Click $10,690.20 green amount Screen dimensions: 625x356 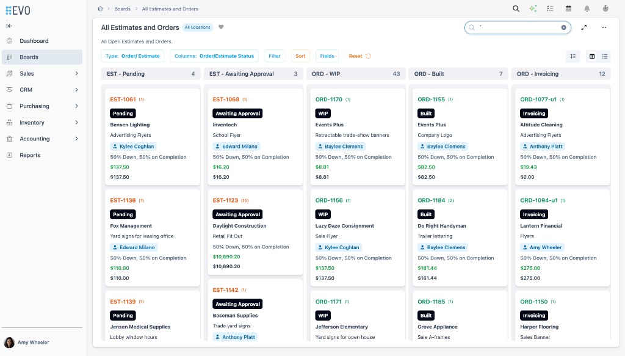coord(226,256)
